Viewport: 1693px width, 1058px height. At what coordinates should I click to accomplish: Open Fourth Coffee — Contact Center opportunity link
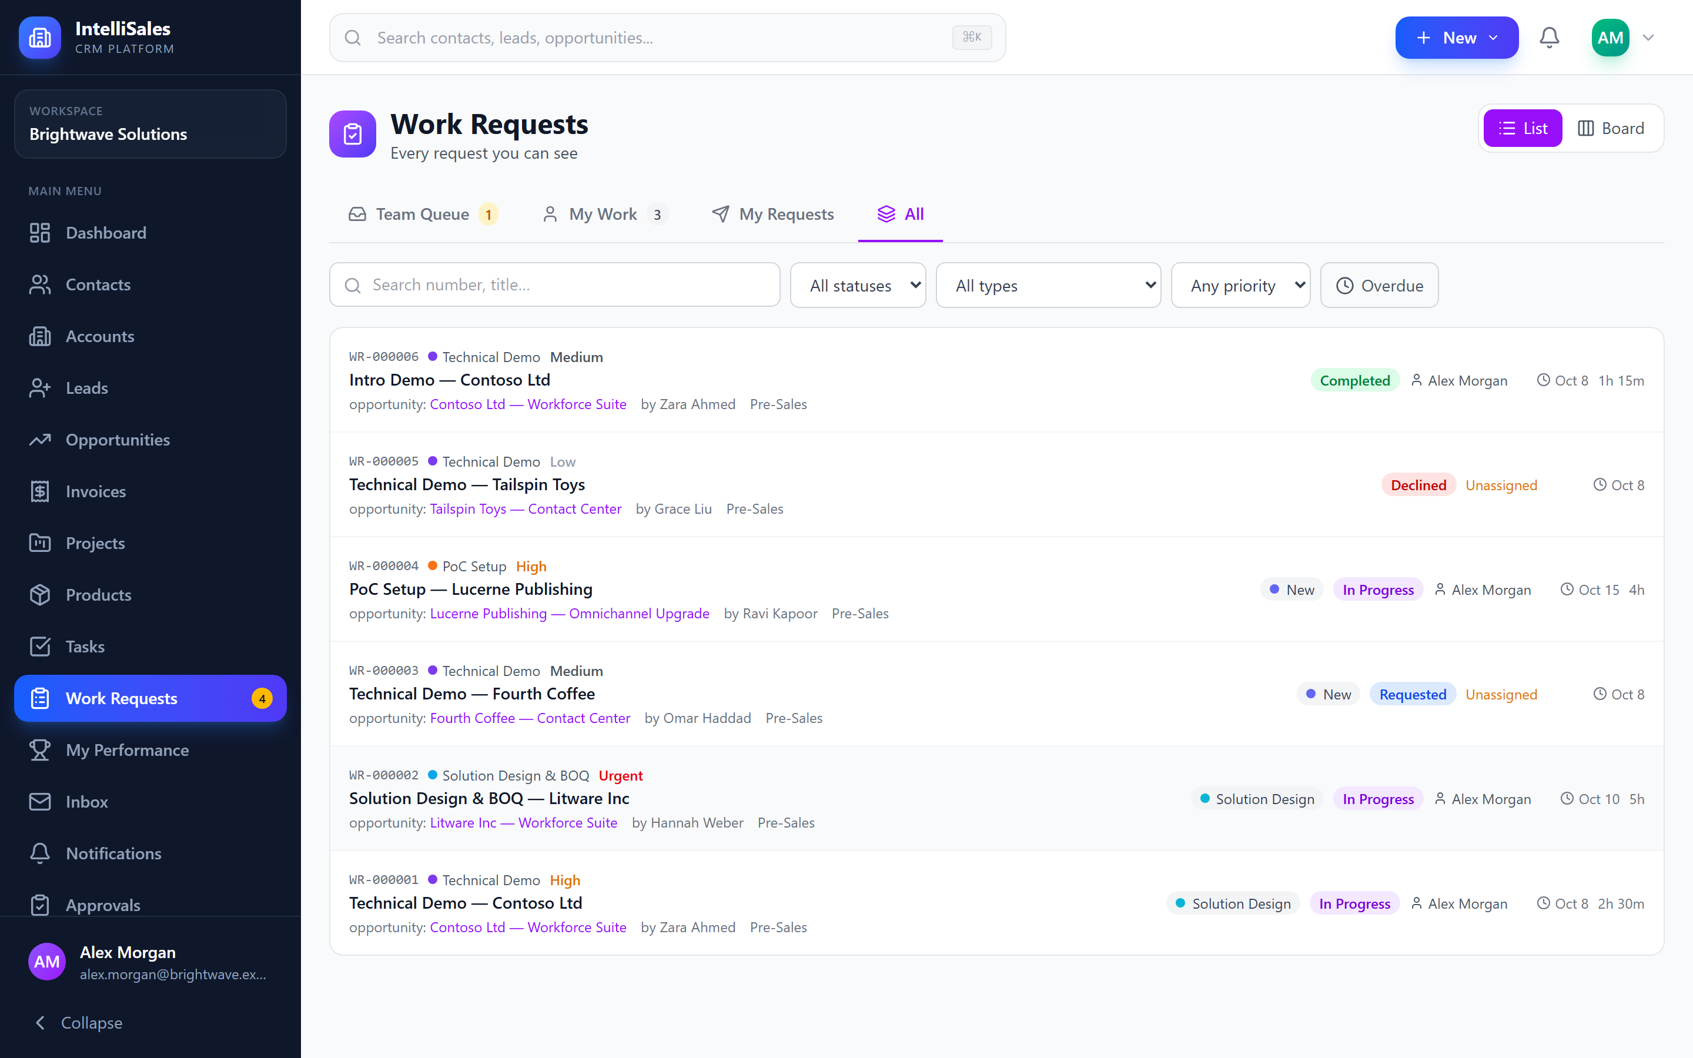(530, 718)
